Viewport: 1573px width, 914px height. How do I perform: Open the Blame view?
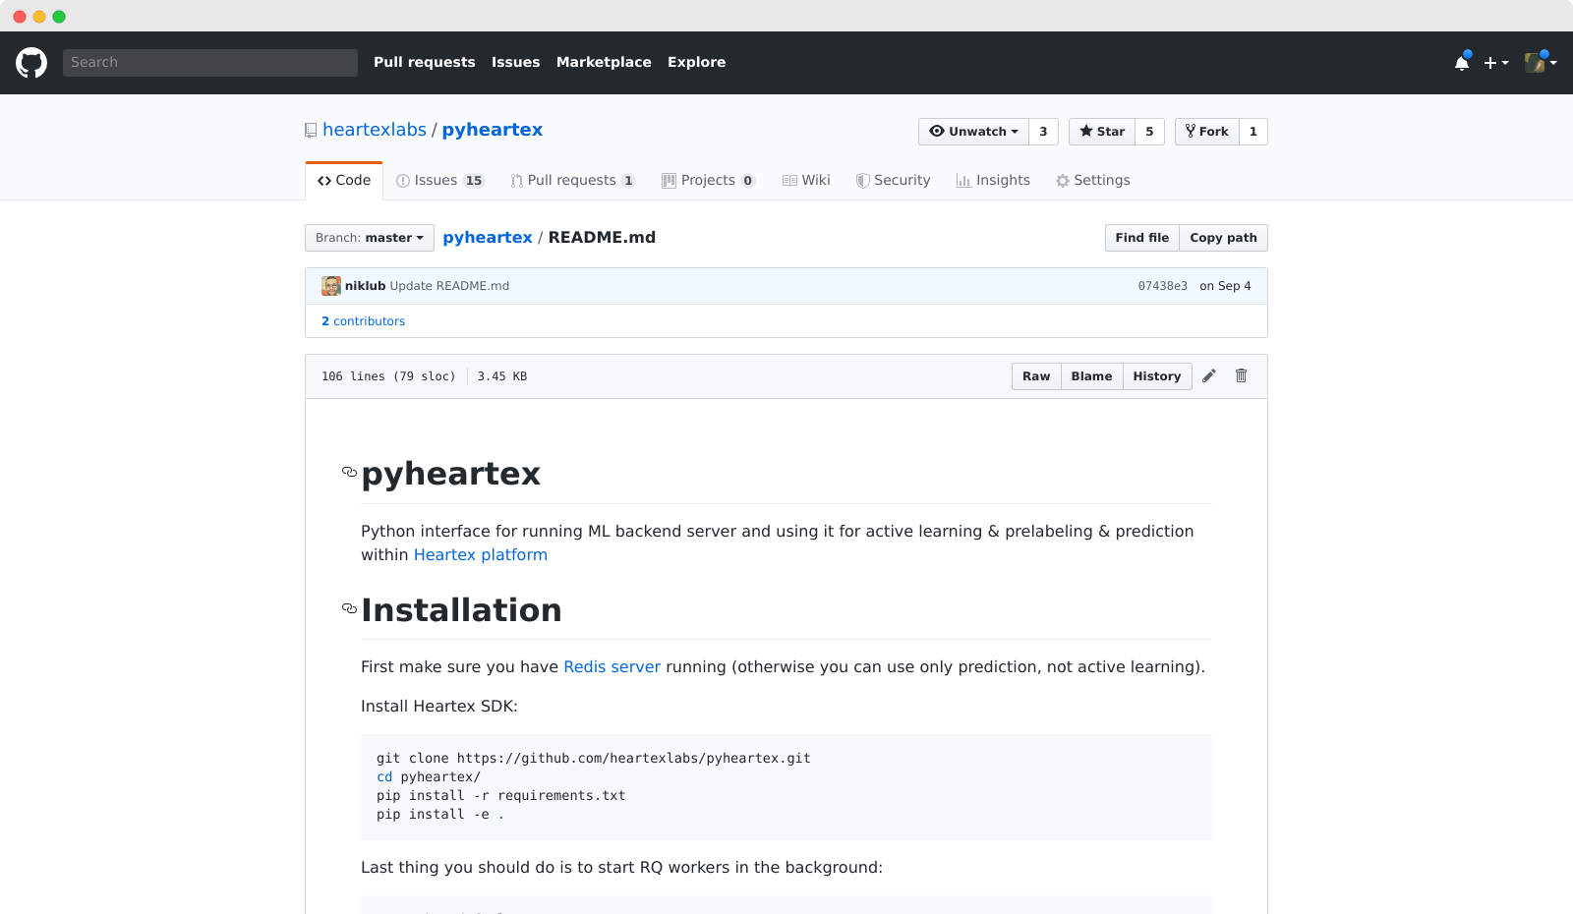click(1092, 376)
